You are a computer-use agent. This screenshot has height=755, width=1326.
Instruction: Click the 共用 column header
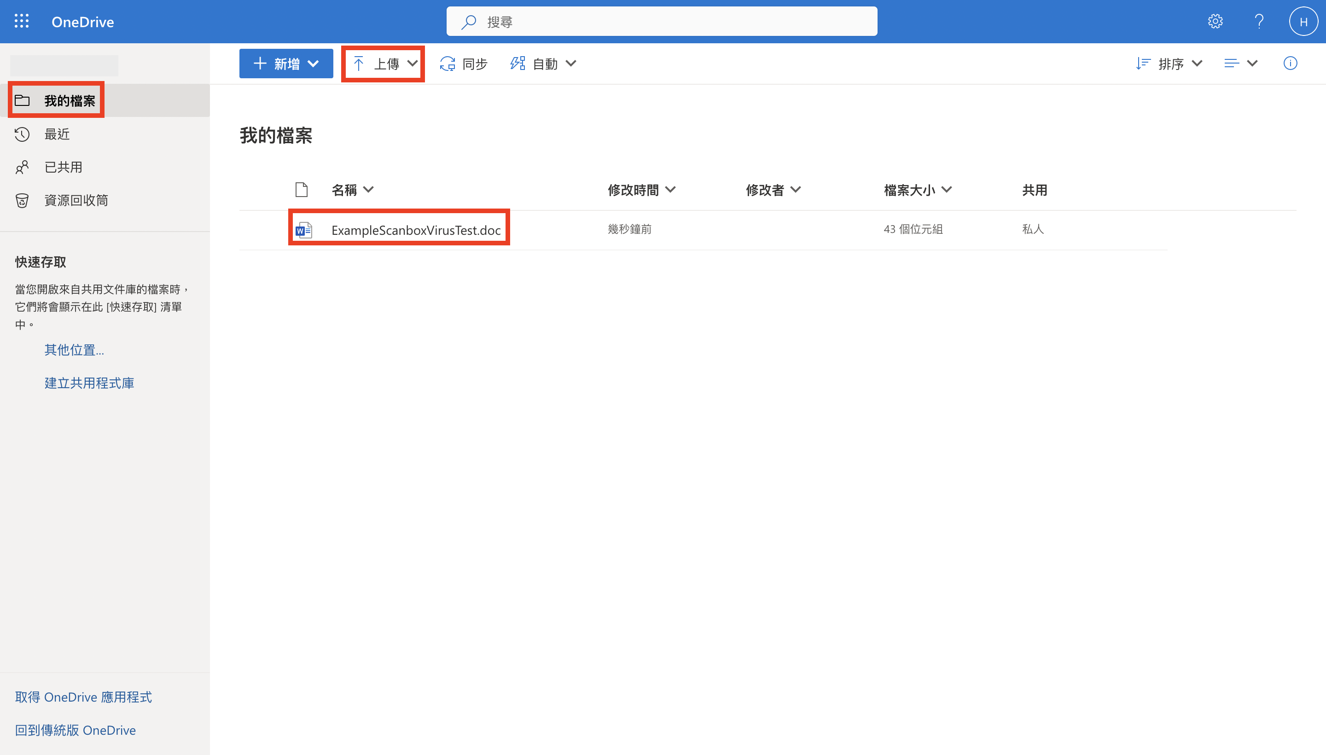point(1034,190)
